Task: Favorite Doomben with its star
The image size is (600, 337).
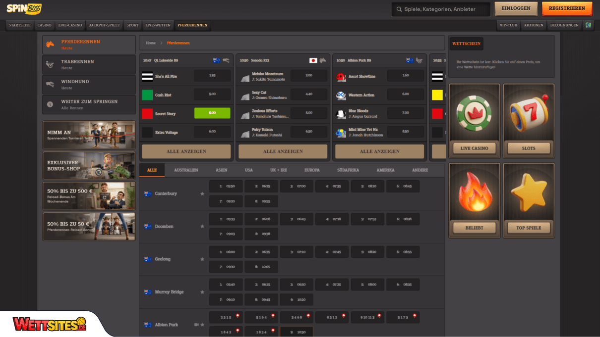Action: pos(202,226)
